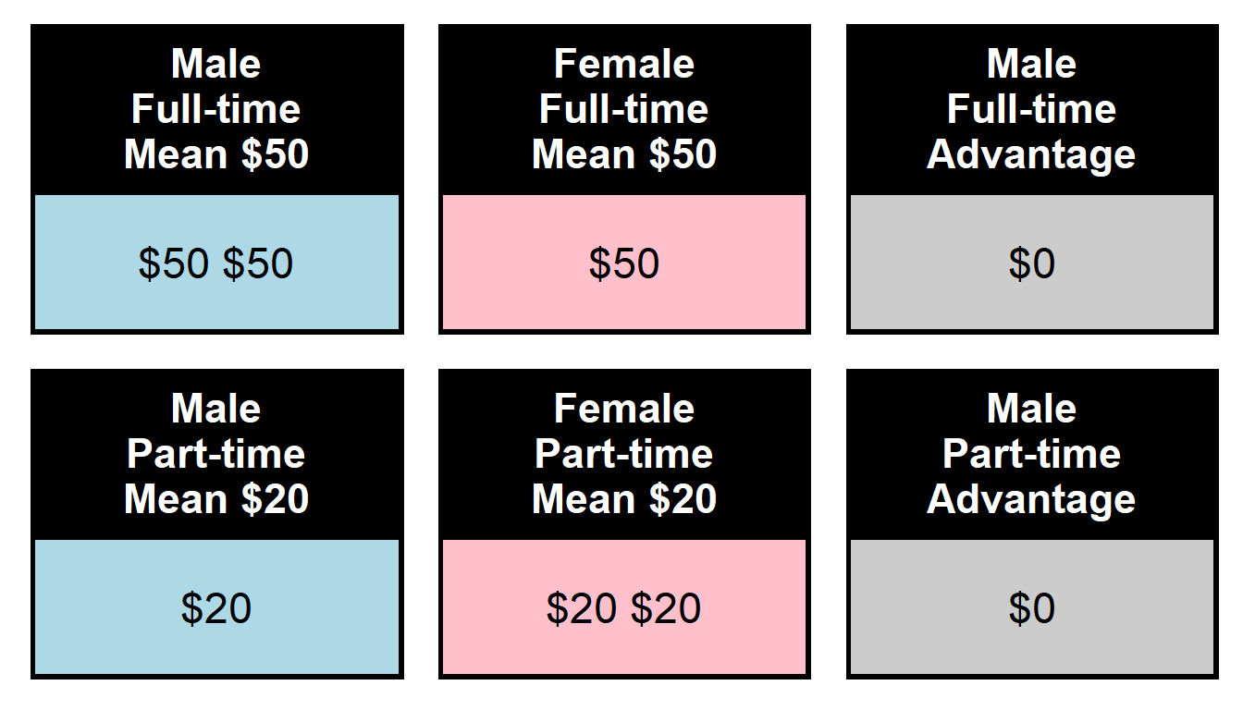Select the second $20 value under Female Part-time
The height and width of the screenshot is (710, 1243).
[666, 608]
